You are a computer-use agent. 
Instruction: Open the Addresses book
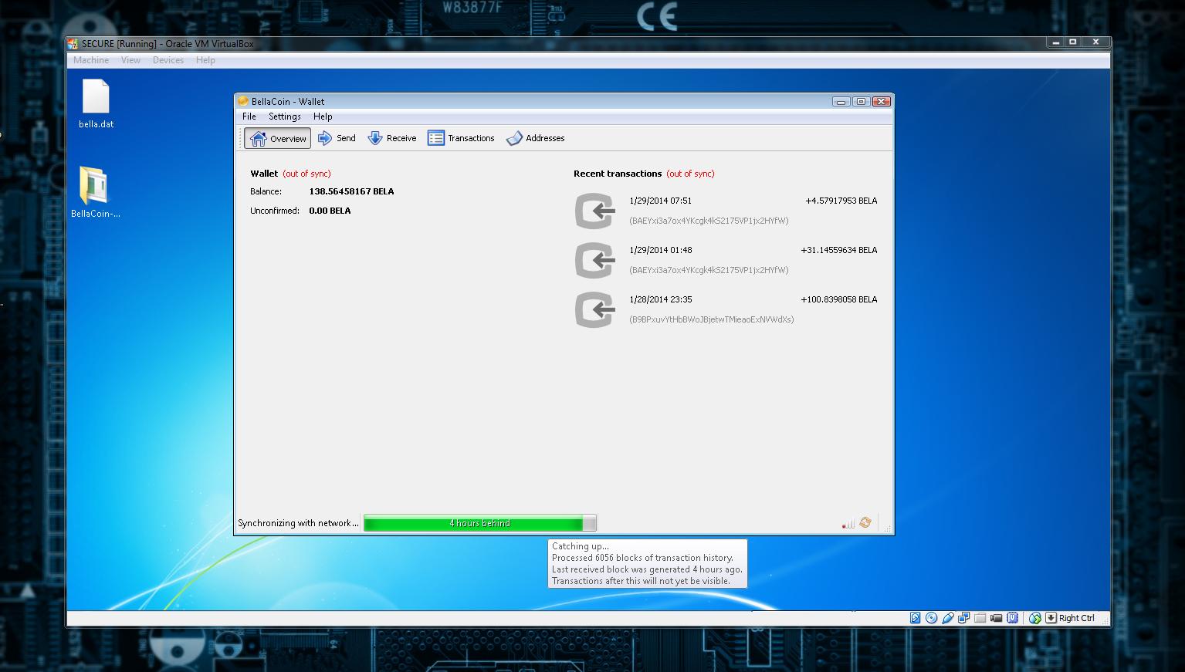coord(536,138)
